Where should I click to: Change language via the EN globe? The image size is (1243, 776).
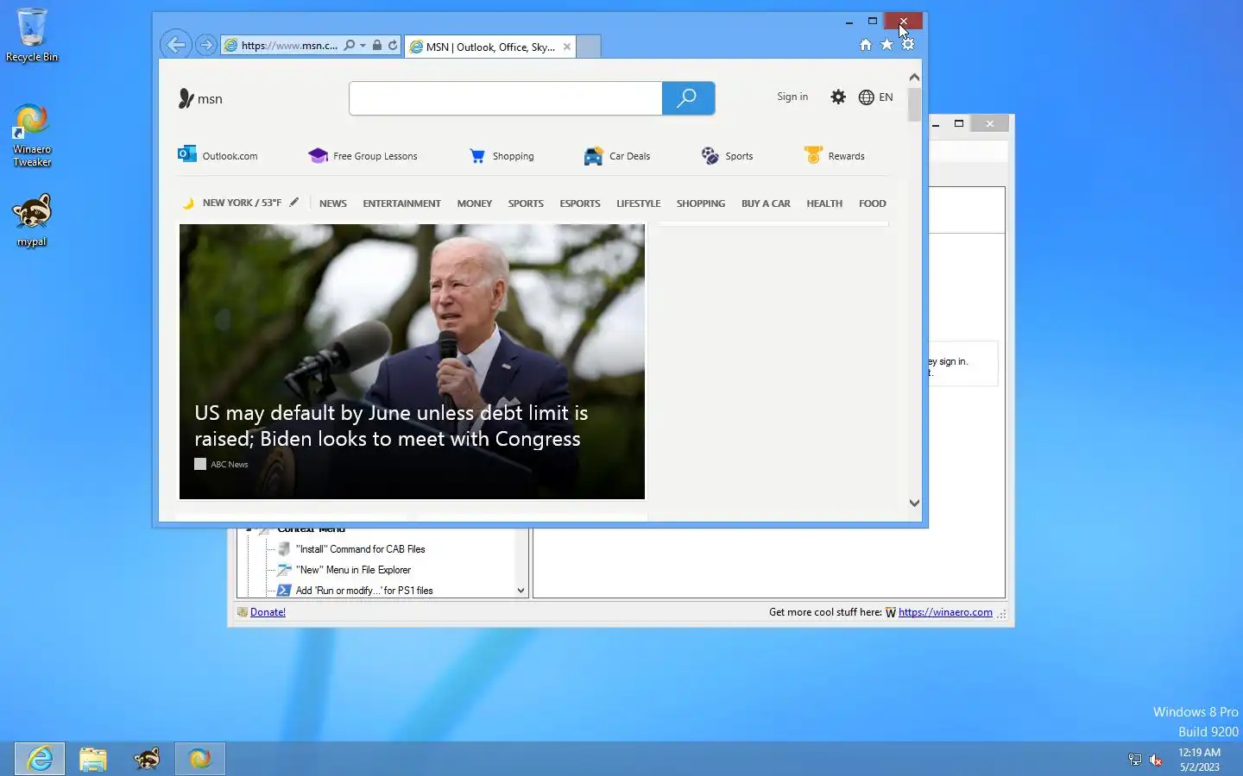coord(876,97)
